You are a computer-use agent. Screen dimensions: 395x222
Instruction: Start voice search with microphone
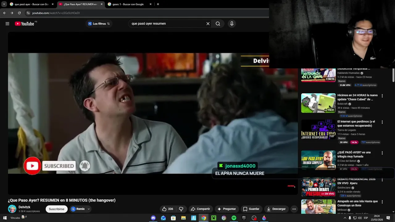232,24
